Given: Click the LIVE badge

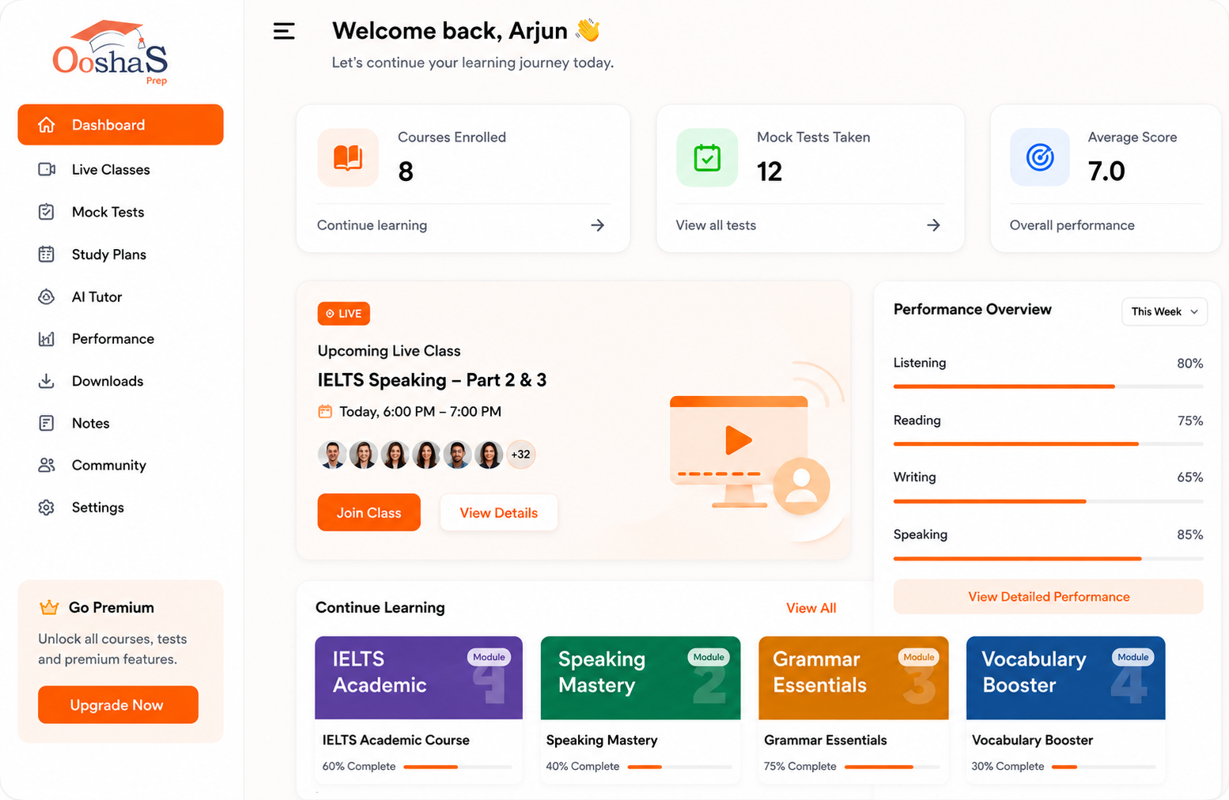Looking at the screenshot, I should pyautogui.click(x=344, y=314).
